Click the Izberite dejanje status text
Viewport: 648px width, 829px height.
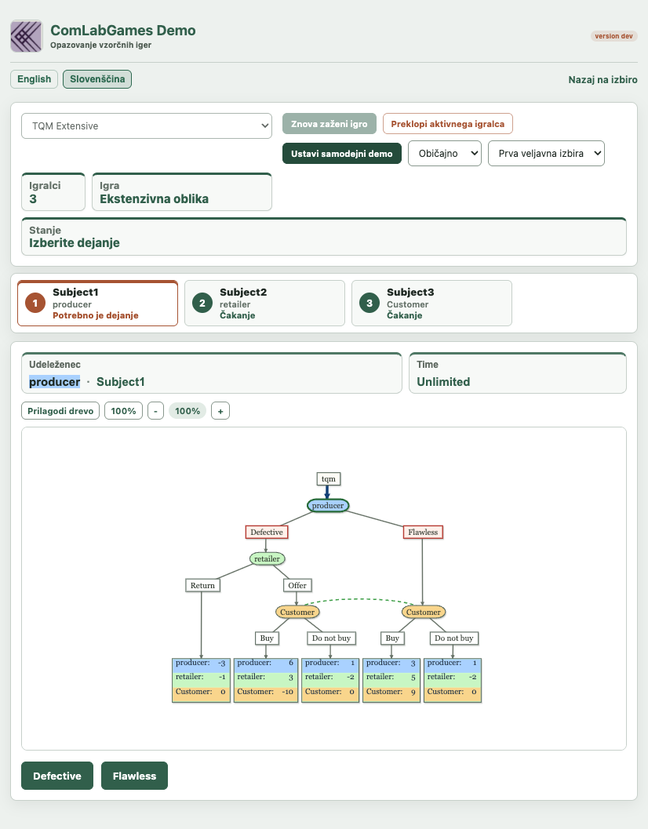pyautogui.click(x=74, y=242)
